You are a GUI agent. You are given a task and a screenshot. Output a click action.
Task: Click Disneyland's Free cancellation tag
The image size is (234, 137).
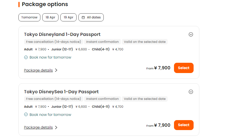point(54,42)
